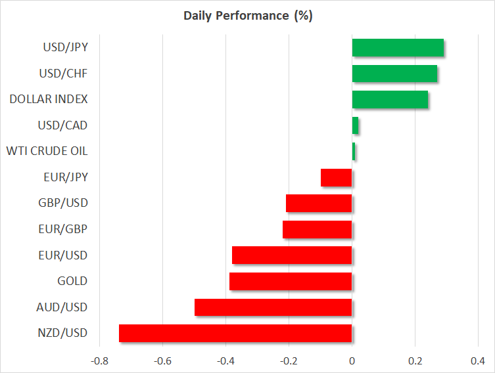Select the red GOLD bar

(291, 281)
